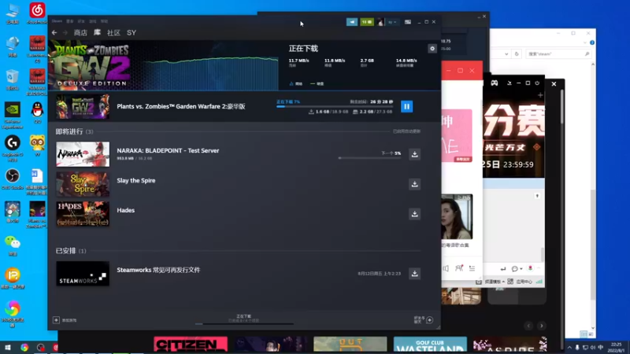Click the NARAKA download progress bar

tap(369, 158)
